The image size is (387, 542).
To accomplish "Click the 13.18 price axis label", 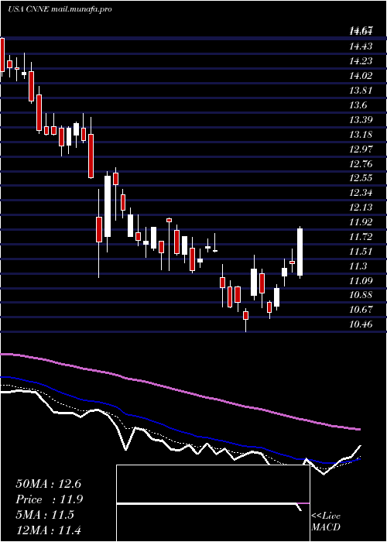I will [361, 135].
